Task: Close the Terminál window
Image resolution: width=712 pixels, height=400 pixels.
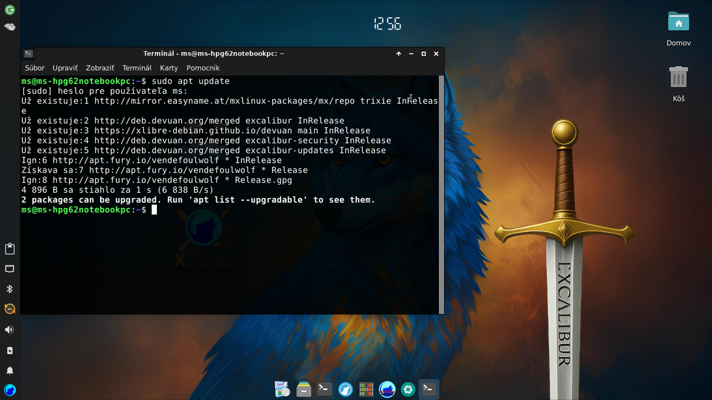Action: pyautogui.click(x=436, y=54)
